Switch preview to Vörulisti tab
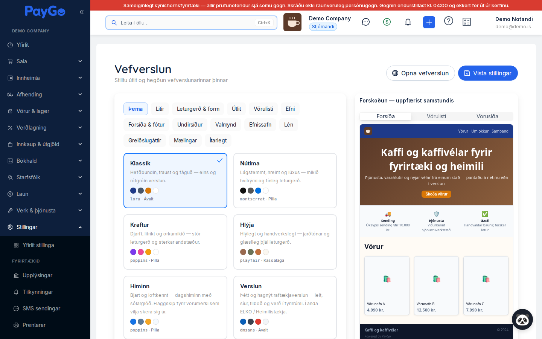The image size is (542, 339). 436,116
